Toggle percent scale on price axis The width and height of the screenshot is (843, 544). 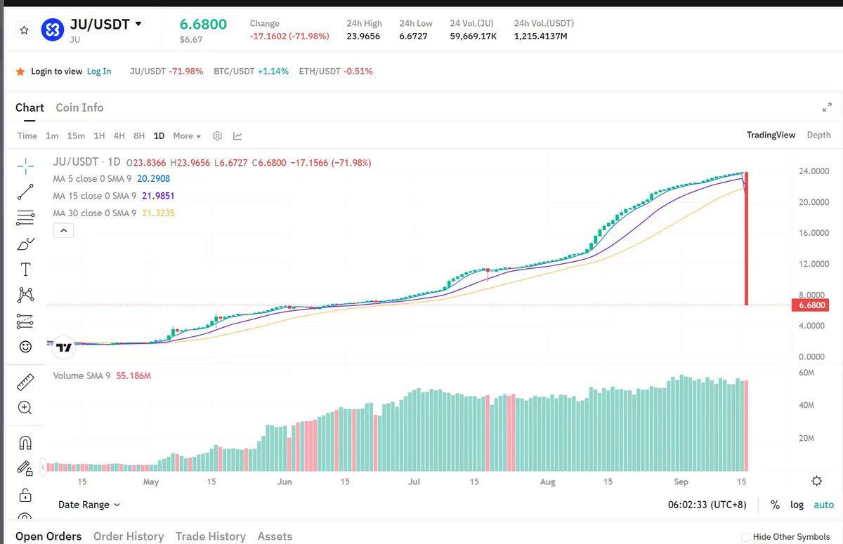pyautogui.click(x=775, y=505)
